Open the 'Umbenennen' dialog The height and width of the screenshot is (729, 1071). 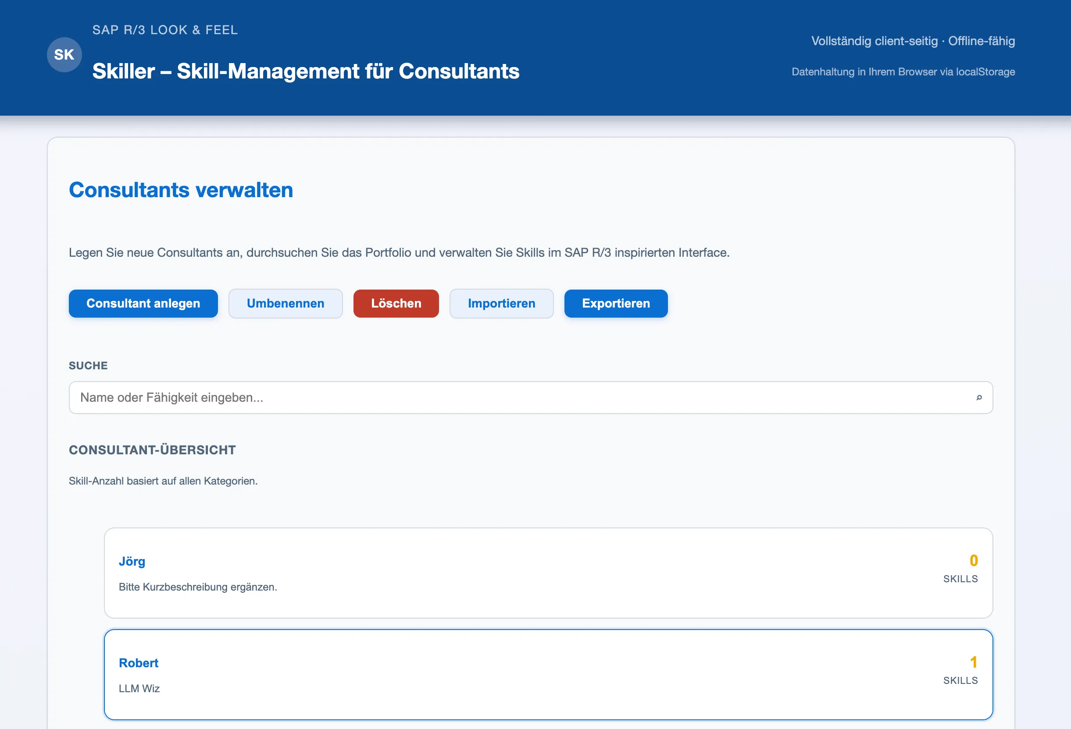pyautogui.click(x=285, y=303)
